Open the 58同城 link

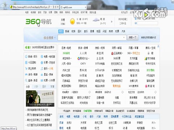83,75
